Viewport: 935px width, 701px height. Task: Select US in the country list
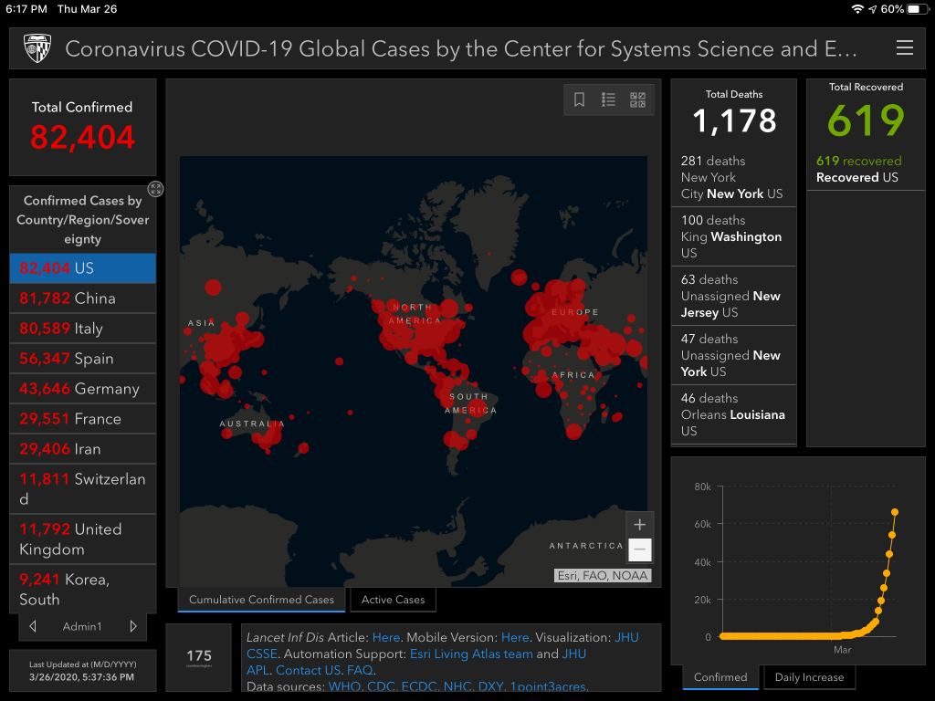pos(82,268)
